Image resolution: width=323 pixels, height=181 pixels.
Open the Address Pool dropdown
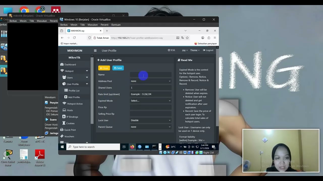[151, 81]
